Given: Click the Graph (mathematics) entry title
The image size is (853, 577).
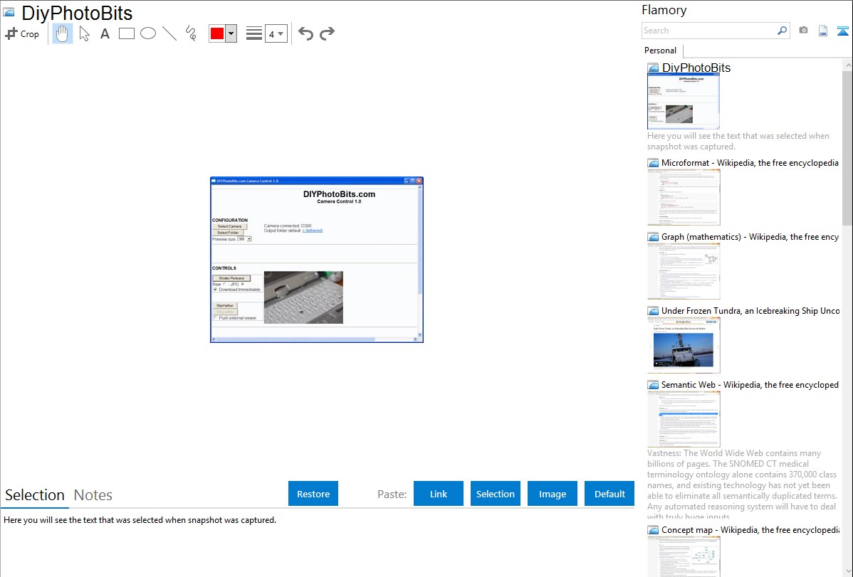Looking at the screenshot, I should (x=750, y=237).
